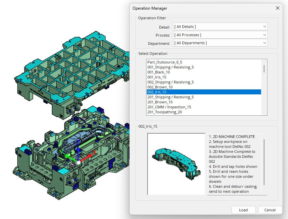Open the Process filter dropdown
This screenshot has width=288, height=219.
tap(220, 35)
